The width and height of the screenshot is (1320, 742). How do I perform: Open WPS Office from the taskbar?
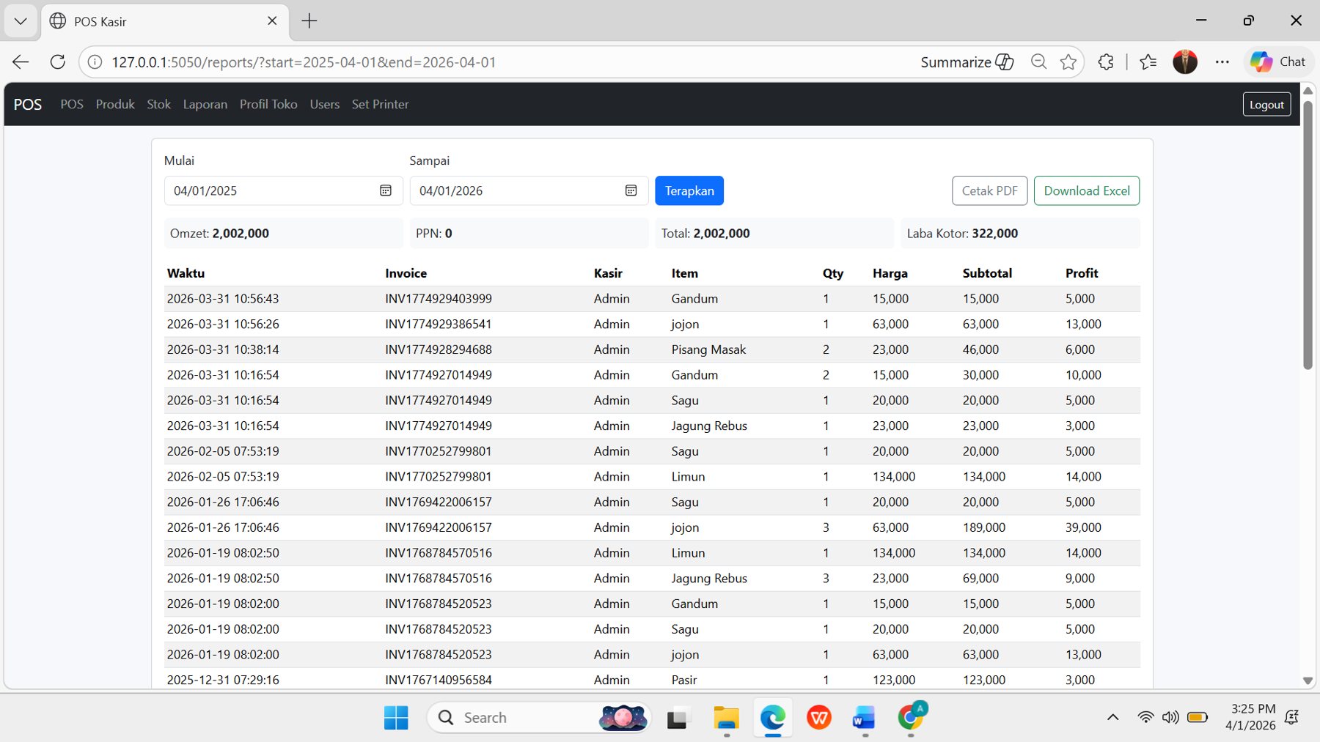(818, 718)
